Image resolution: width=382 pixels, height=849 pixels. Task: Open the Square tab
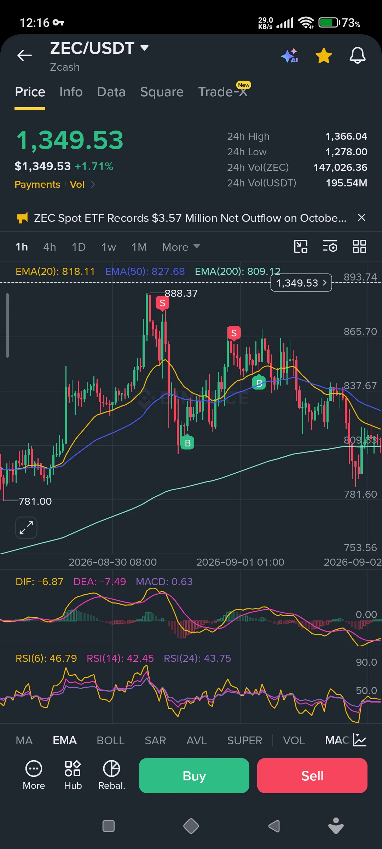(x=162, y=92)
